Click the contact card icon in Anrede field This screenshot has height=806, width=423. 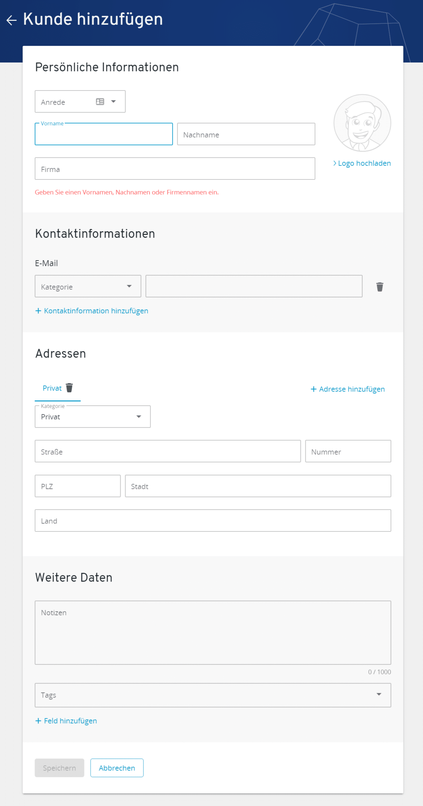(100, 102)
